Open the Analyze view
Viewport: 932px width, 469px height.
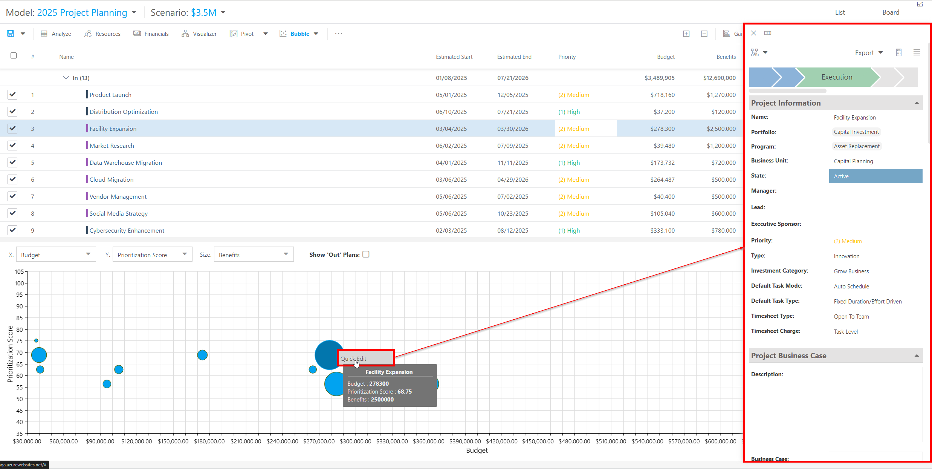pyautogui.click(x=56, y=34)
